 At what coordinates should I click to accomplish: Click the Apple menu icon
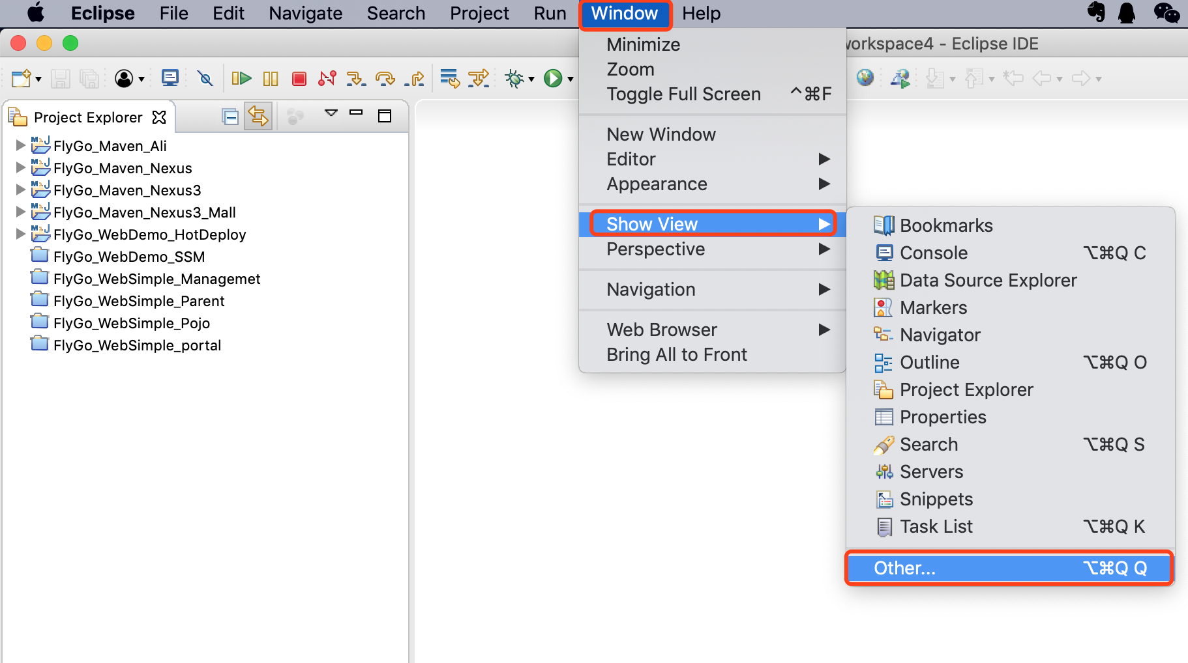point(37,13)
